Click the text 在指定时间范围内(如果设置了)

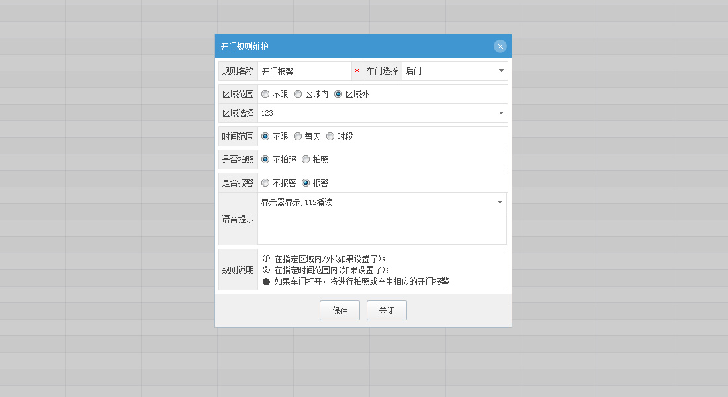(332, 270)
